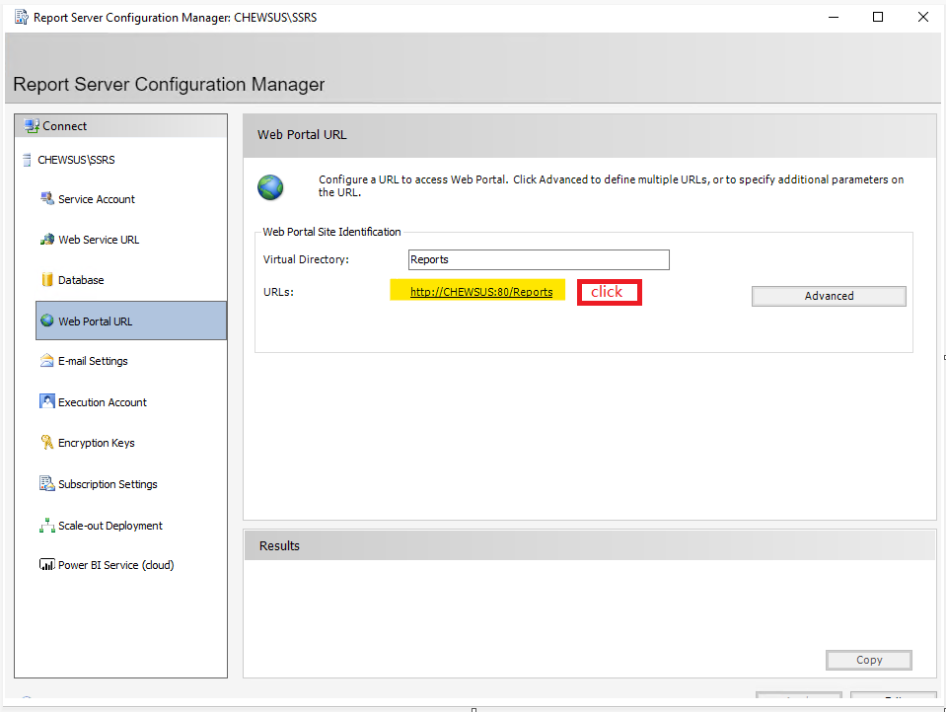Image resolution: width=946 pixels, height=712 pixels.
Task: Click the Scale-out Deployment icon
Action: (47, 525)
